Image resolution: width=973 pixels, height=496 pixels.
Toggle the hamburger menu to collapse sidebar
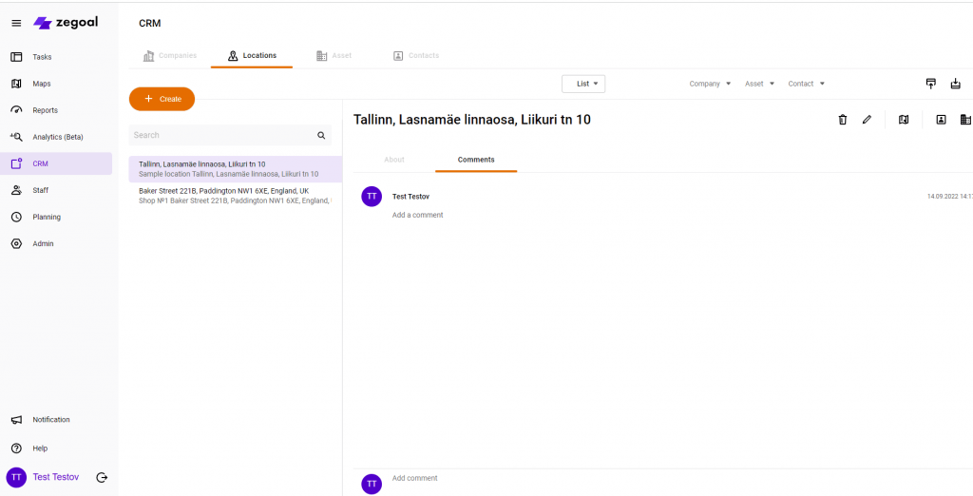click(16, 23)
